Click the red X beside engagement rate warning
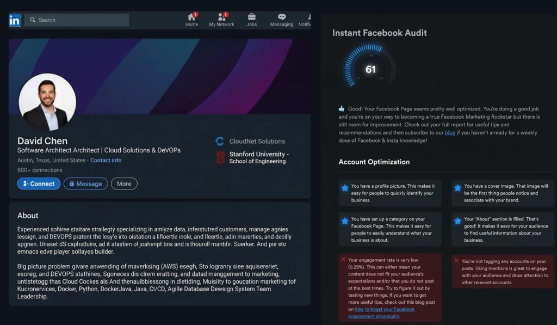This screenshot has height=325, width=557. pos(343,260)
